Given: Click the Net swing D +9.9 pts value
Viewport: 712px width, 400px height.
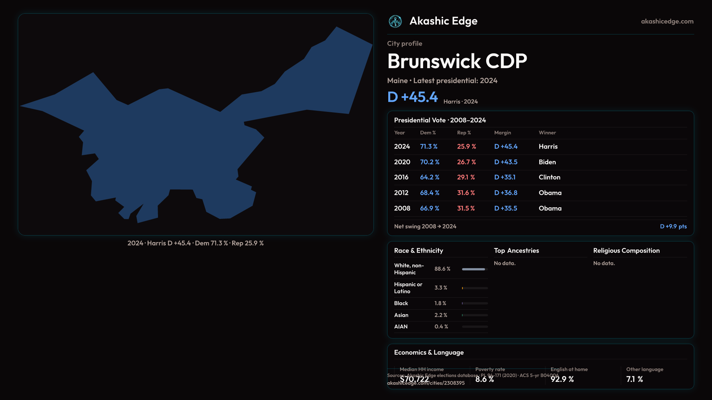Looking at the screenshot, I should coord(673,226).
